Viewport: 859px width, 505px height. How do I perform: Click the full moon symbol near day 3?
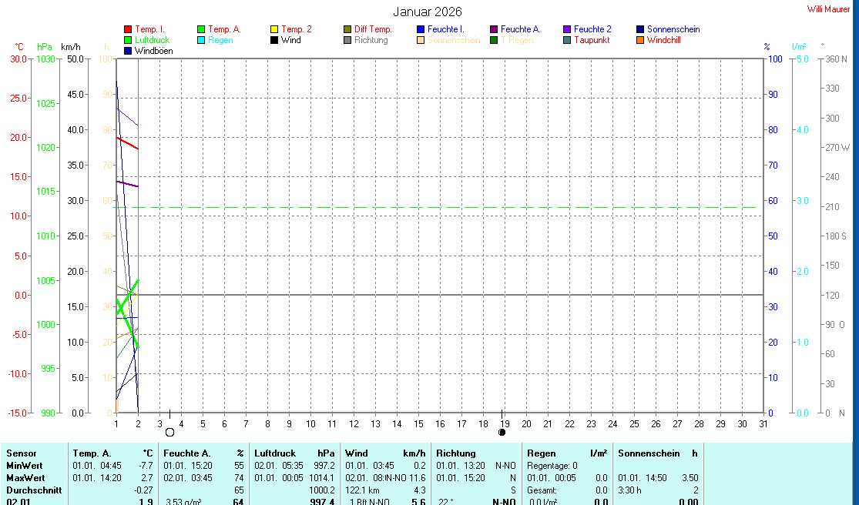[169, 433]
